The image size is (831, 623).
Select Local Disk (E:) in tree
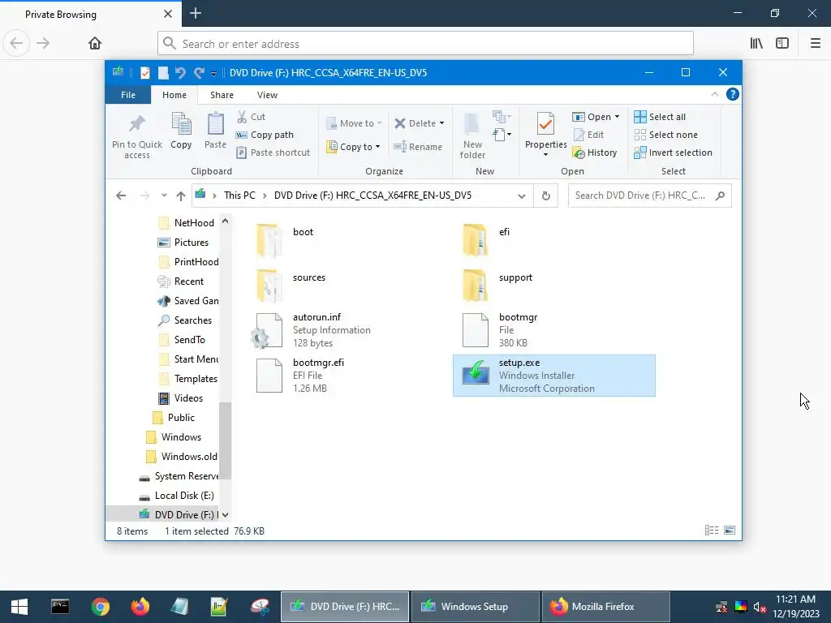click(177, 496)
